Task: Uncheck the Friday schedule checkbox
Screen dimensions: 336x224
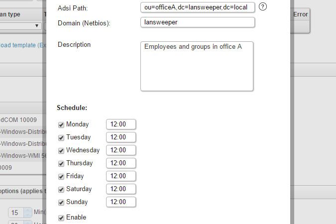Action: click(x=61, y=176)
